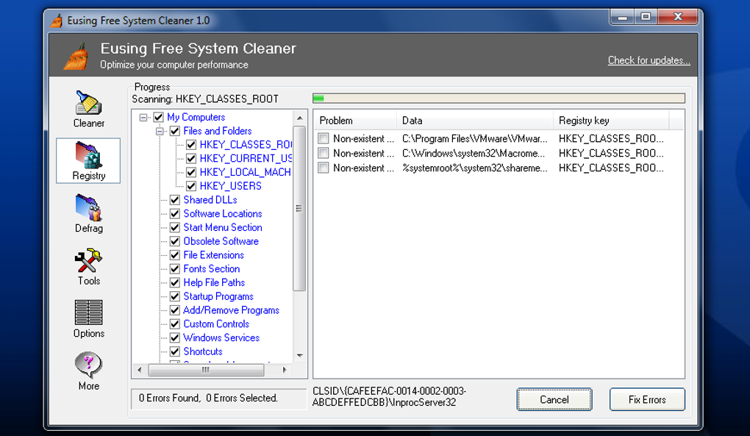Image resolution: width=750 pixels, height=436 pixels.
Task: Uncheck the File Extensions checkbox
Action: coord(174,255)
